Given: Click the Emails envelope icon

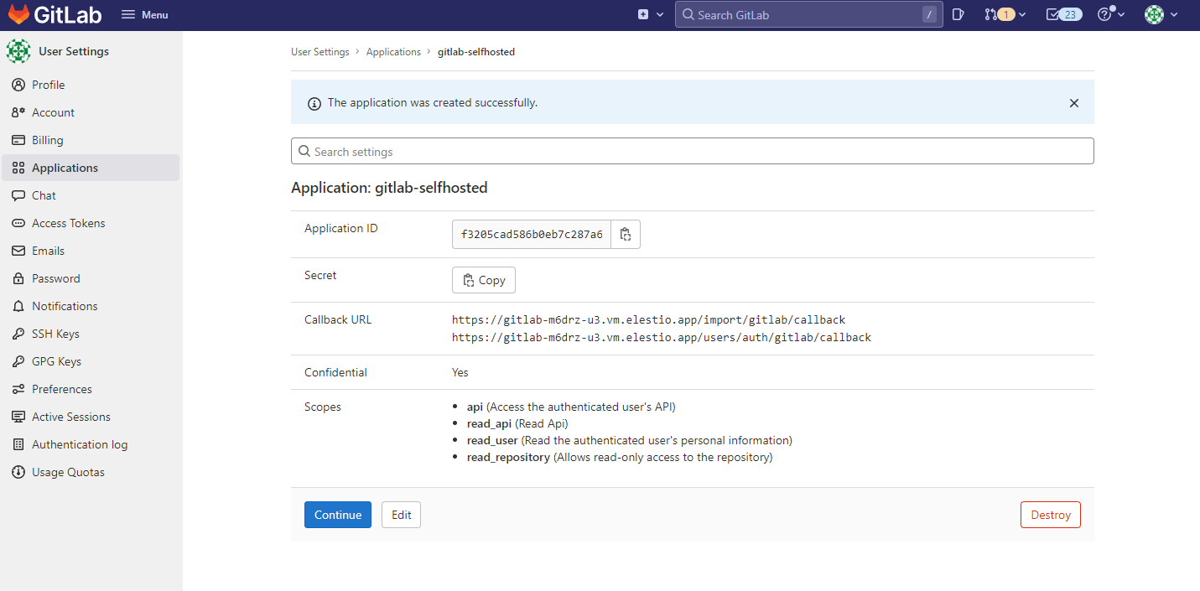Looking at the screenshot, I should pyautogui.click(x=18, y=251).
